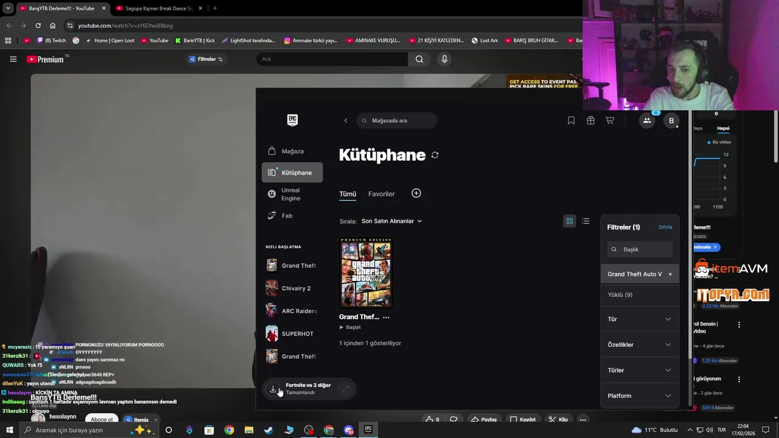Image resolution: width=779 pixels, height=438 pixels.
Task: Open the friends list icon
Action: pos(647,120)
